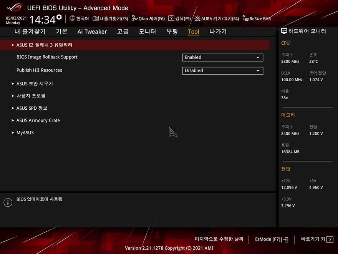This screenshot has width=338, height=254.
Task: Click the ratio 38x value
Action: pos(284,98)
